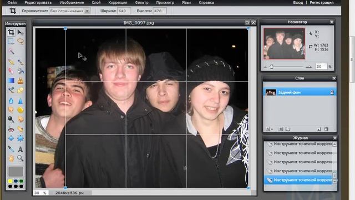Select the Crop tool in the toolbox

(x=11, y=32)
